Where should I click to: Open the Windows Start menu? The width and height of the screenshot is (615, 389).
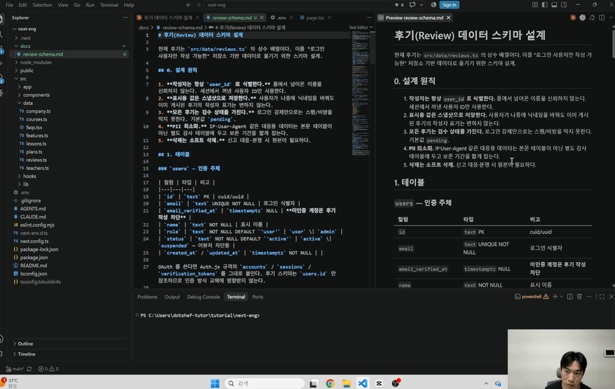(215, 383)
